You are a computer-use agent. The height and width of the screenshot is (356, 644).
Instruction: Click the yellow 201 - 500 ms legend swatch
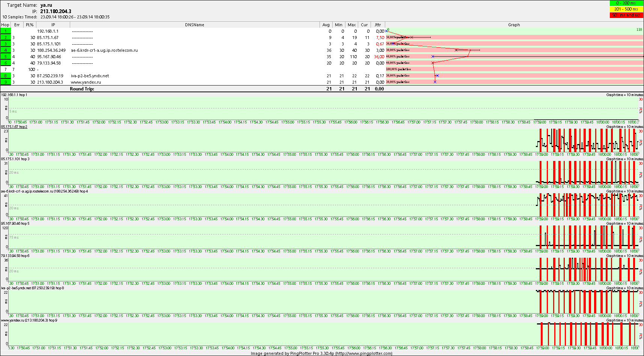coord(626,9)
